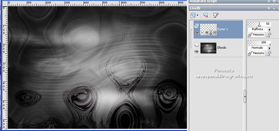Select the Sfondo layer thumbnail

click(x=208, y=48)
